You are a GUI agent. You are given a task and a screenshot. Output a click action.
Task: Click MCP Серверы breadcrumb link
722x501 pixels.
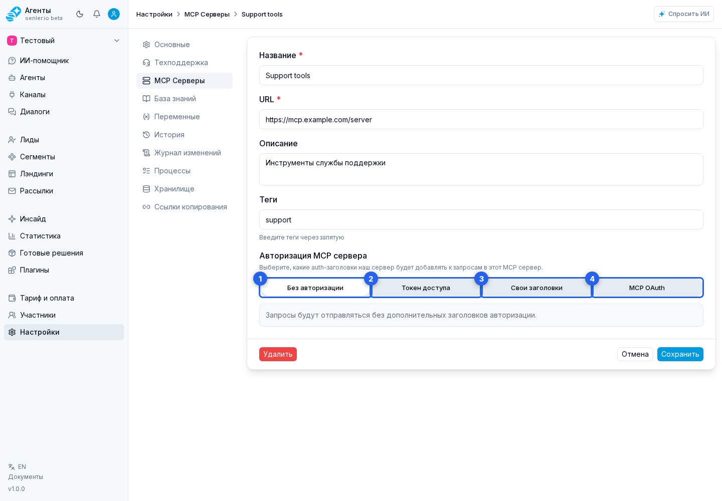[x=207, y=14]
